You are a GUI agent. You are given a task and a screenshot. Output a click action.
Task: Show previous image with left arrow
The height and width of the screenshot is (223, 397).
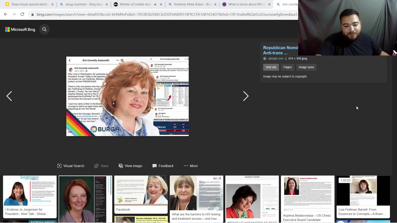[9, 96]
